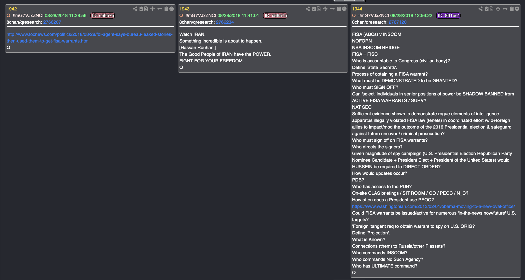Click 'Who must SIGN OFF?' line
Screen dimensions: 525x280
375,87
